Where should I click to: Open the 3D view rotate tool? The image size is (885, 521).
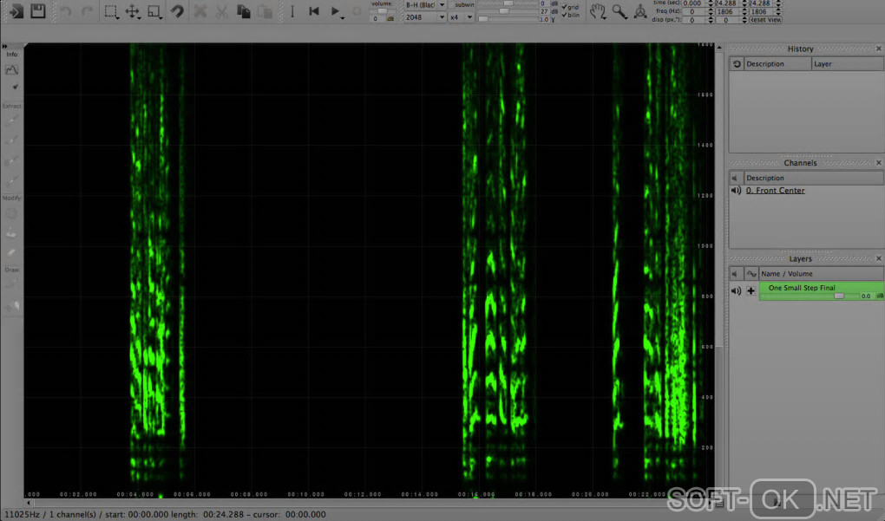click(x=640, y=10)
